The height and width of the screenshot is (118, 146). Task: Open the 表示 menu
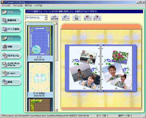pos(28,6)
